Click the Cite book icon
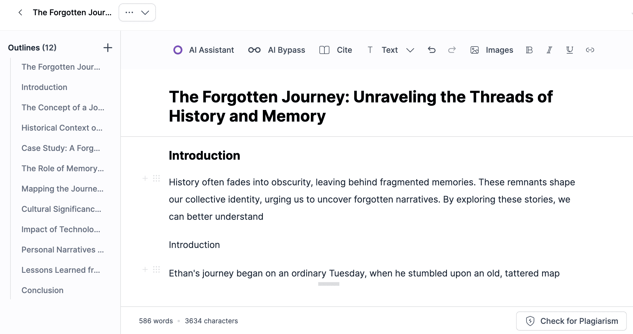 click(324, 50)
